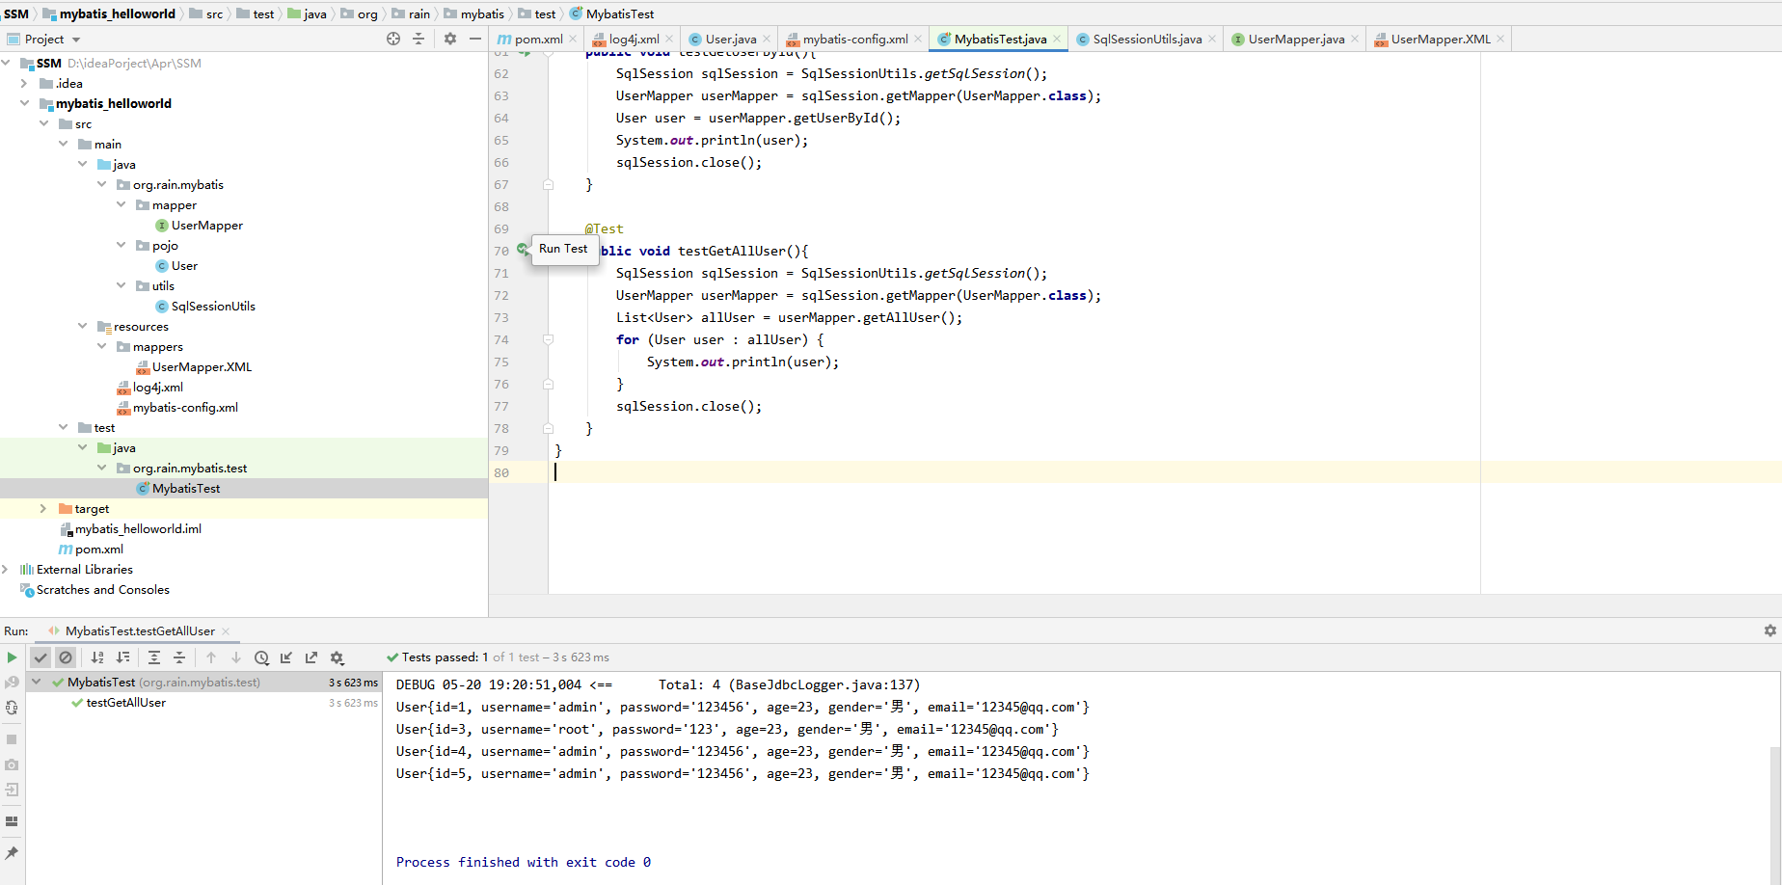Open Run tool window settings gear
Screen dimensions: 1782x885
point(1769,630)
